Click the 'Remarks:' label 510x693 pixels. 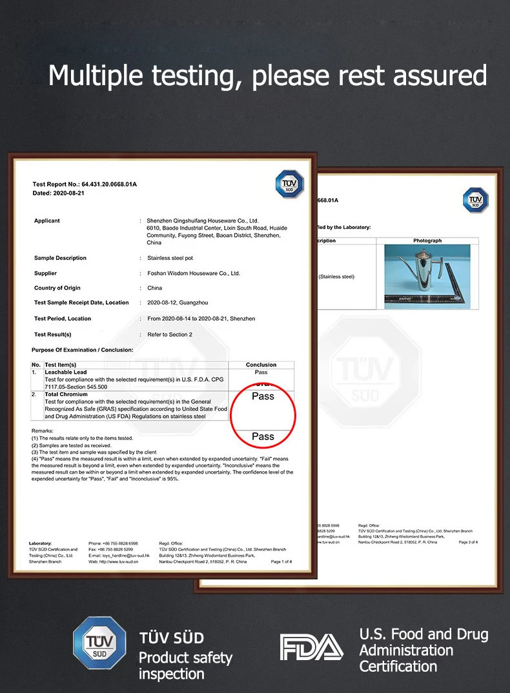pyautogui.click(x=43, y=431)
